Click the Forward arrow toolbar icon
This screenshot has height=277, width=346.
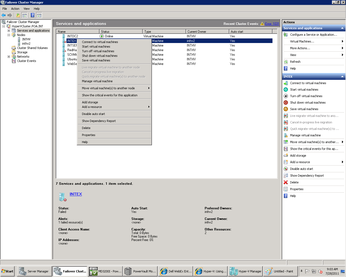tap(10, 15)
